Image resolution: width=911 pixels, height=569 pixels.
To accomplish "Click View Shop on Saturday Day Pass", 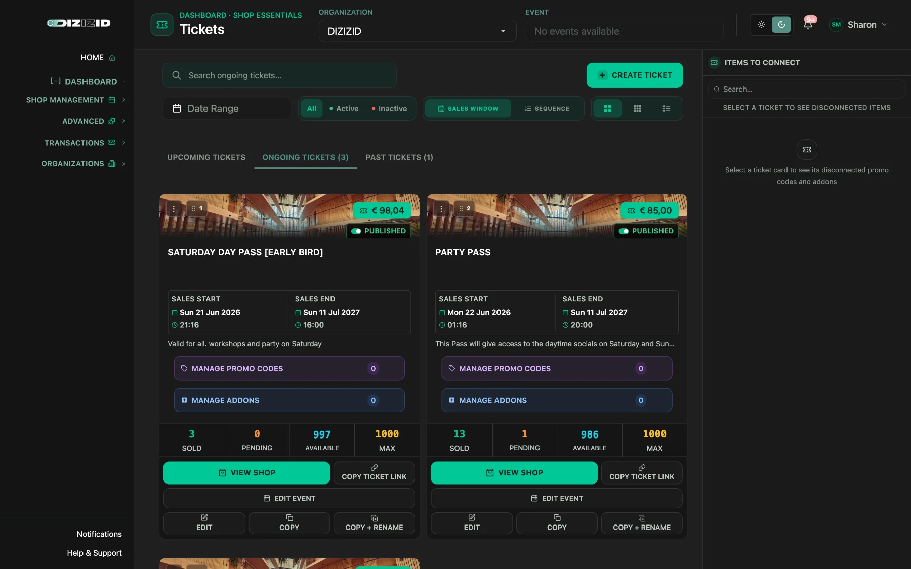I will [x=247, y=473].
